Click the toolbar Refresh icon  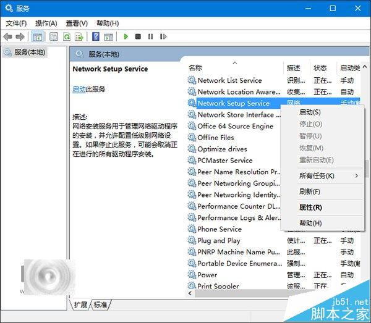(x=66, y=36)
